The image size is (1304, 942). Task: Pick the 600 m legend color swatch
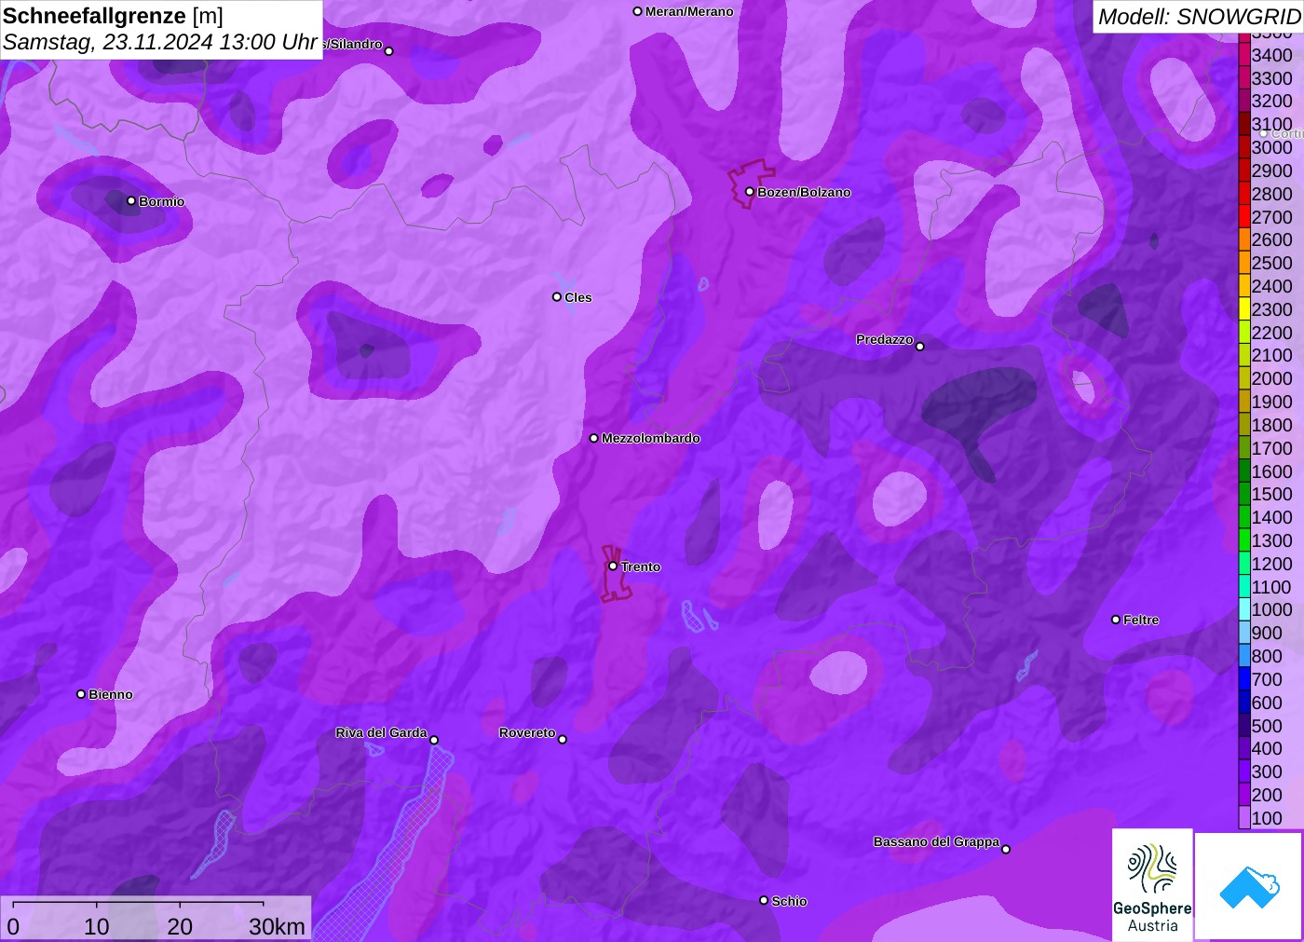[1244, 703]
